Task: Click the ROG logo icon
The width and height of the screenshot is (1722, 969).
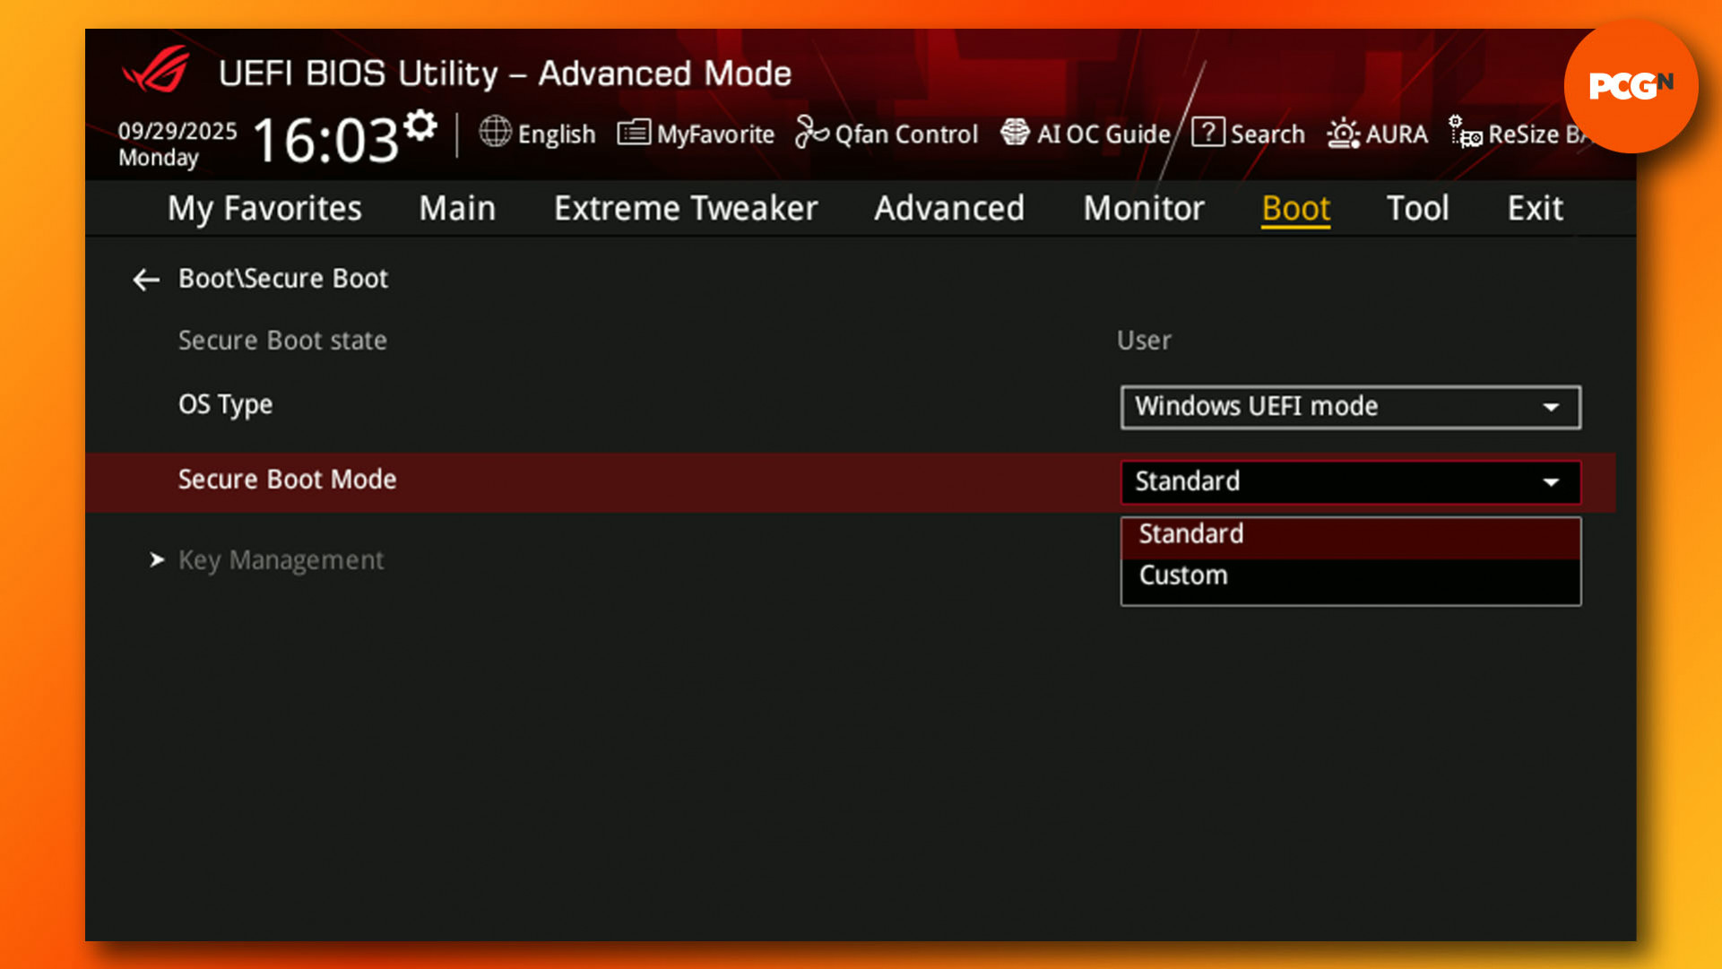Action: pos(157,69)
